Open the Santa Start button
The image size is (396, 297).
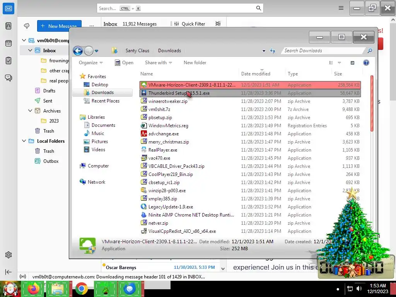pyautogui.click(x=10, y=288)
